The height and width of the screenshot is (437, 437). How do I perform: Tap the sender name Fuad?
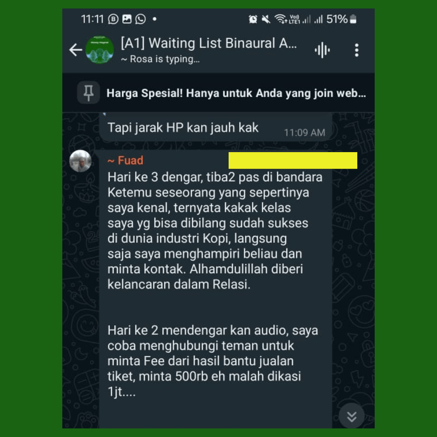point(125,161)
